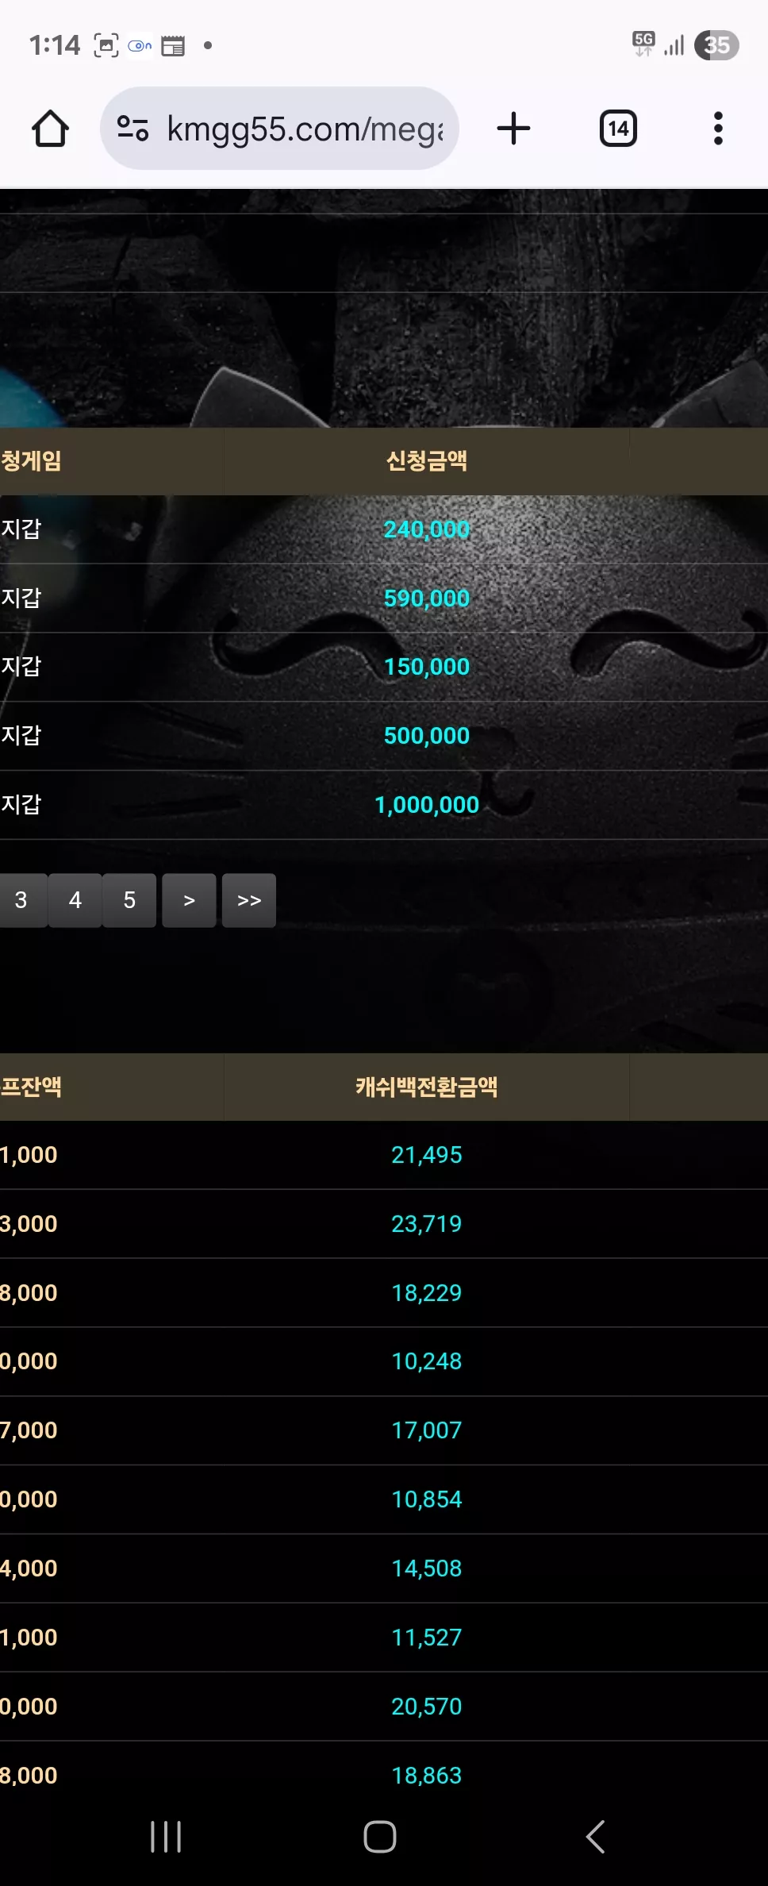Tap the battery indicator showing 35

click(x=716, y=45)
